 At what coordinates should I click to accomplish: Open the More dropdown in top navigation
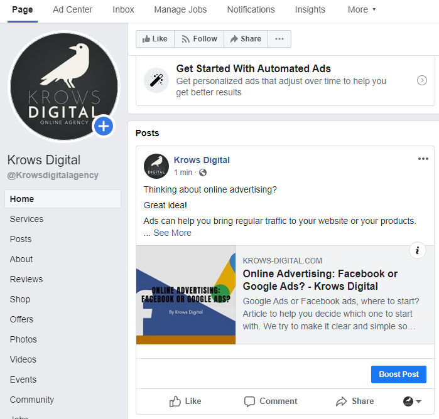pos(362,9)
